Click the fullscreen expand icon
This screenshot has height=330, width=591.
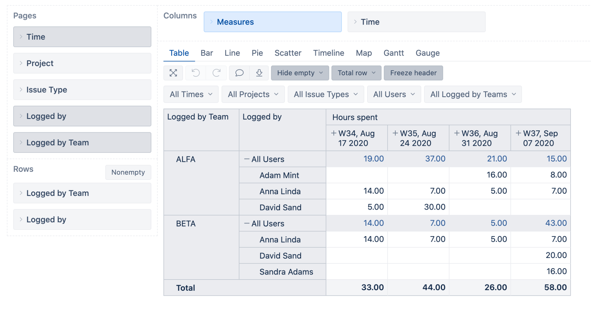[173, 73]
